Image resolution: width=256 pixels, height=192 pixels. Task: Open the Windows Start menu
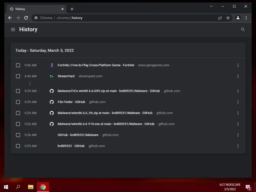6,187
